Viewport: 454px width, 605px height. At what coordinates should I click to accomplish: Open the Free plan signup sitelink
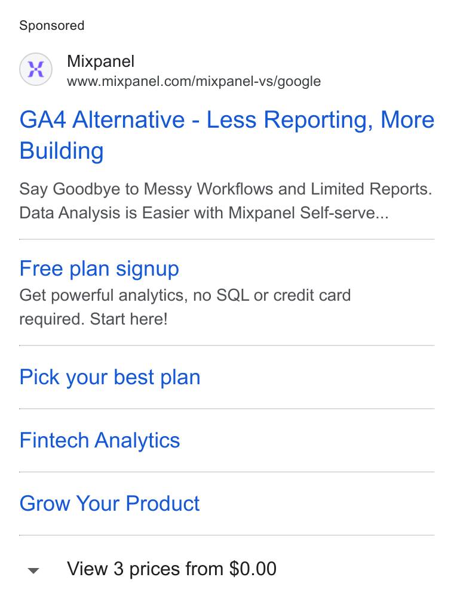(99, 269)
